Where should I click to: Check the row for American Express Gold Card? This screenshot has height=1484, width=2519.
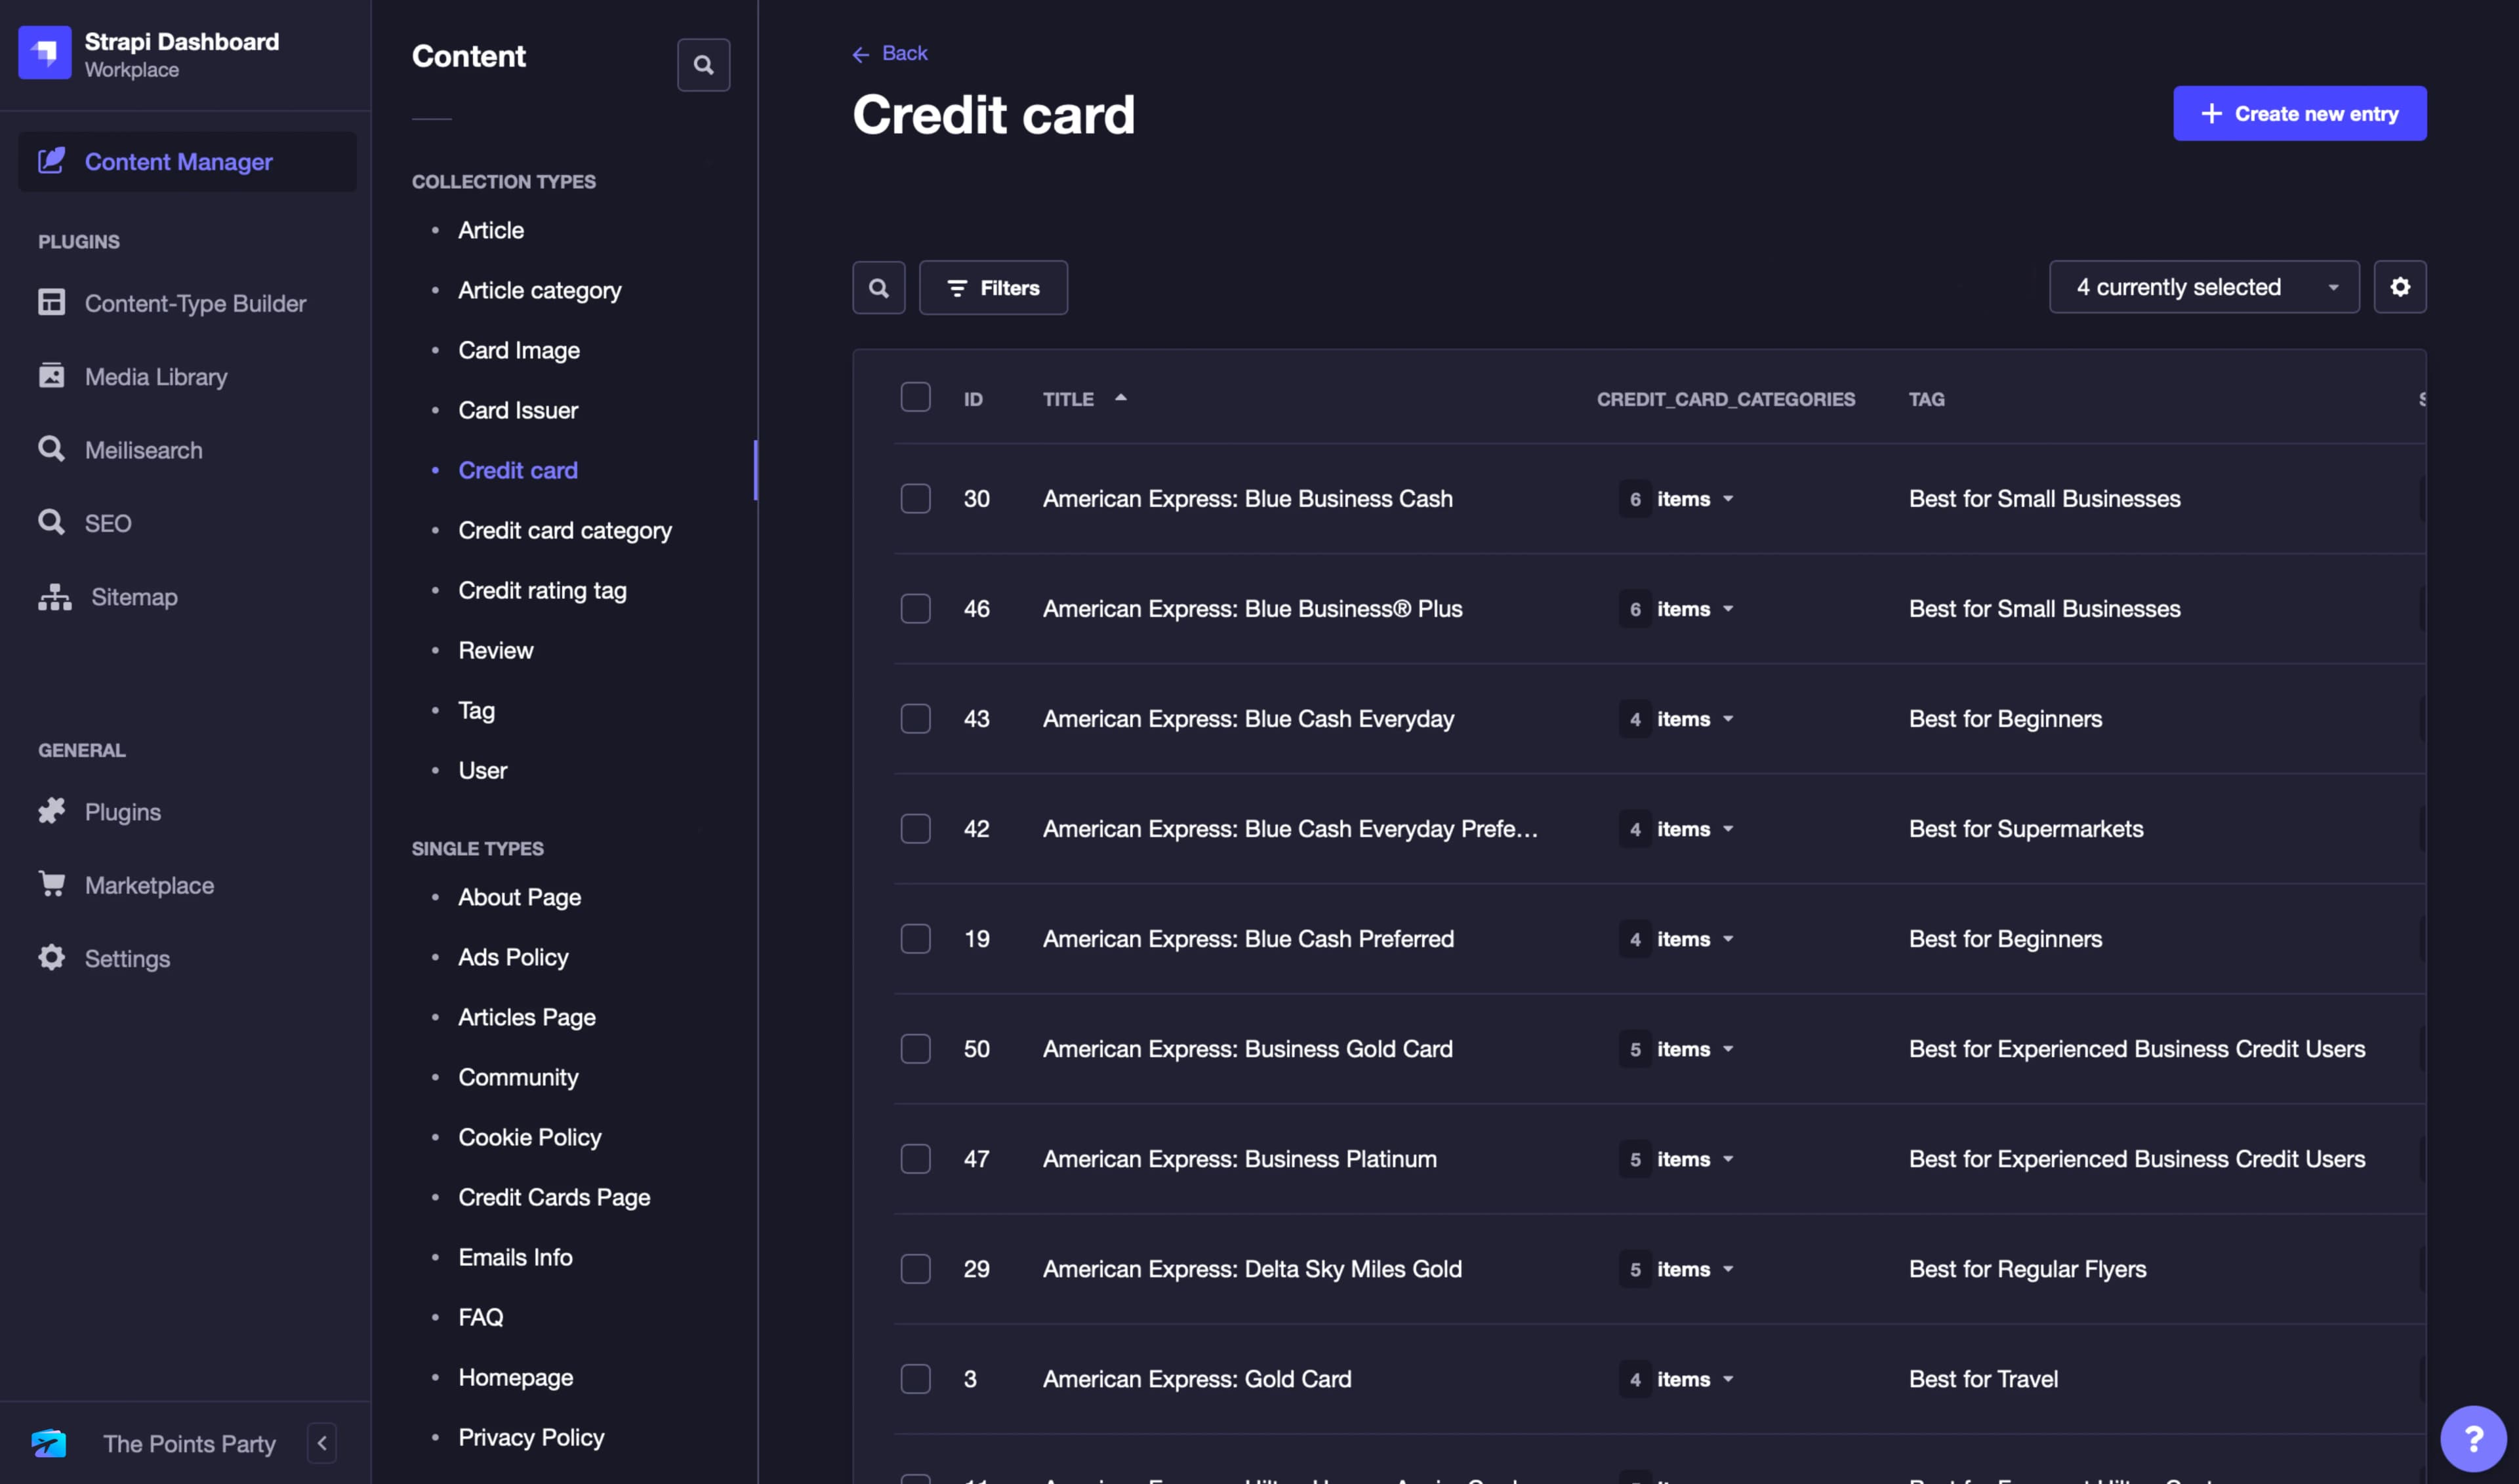(915, 1378)
